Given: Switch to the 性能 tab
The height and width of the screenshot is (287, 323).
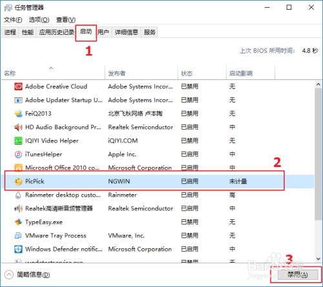Looking at the screenshot, I should tap(28, 32).
